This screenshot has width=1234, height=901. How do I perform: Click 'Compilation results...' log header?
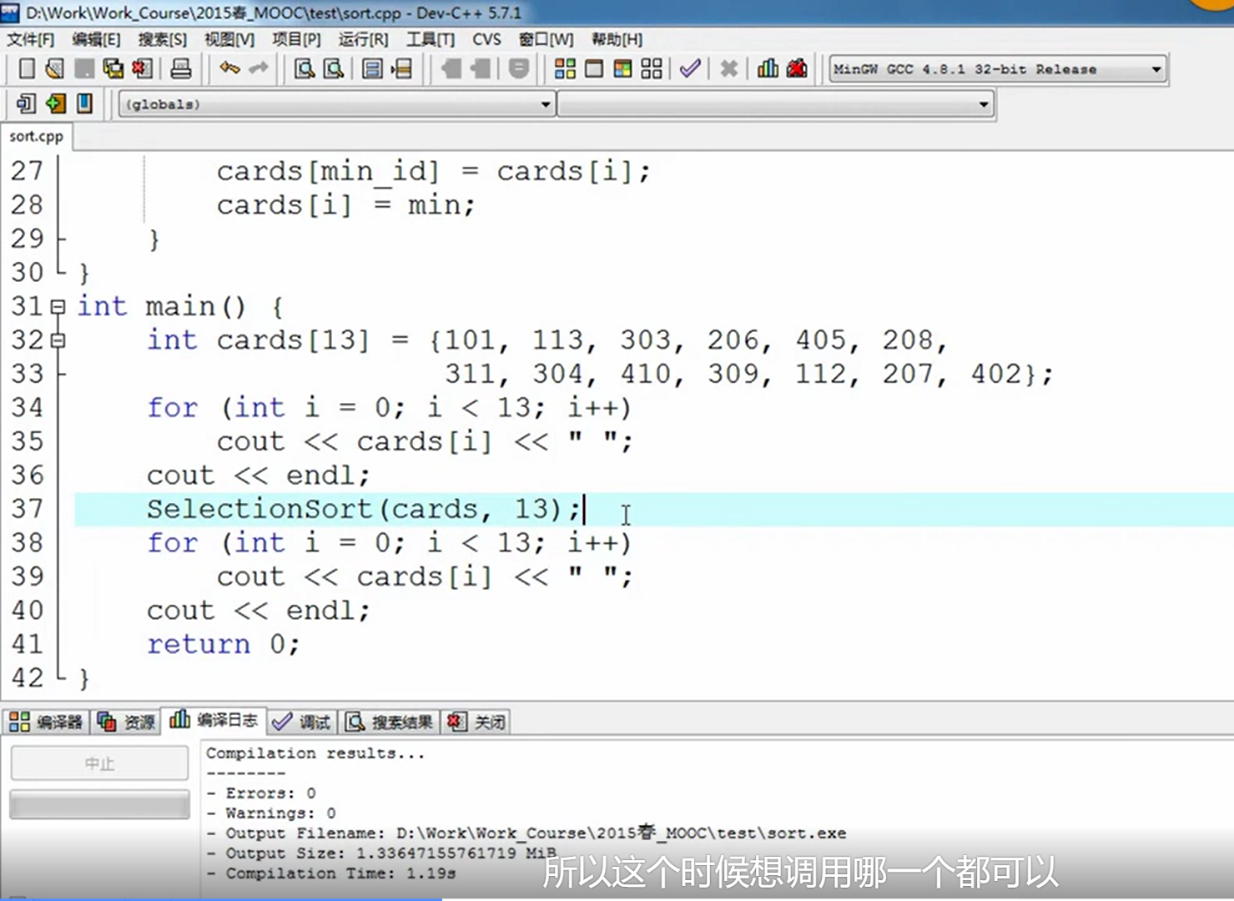(315, 753)
